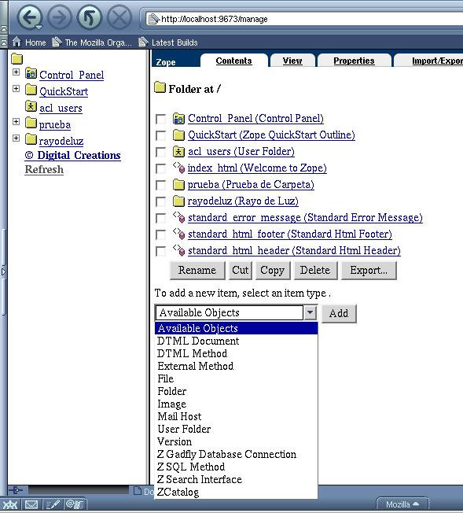Check the standard_html_header checkbox

(160, 251)
